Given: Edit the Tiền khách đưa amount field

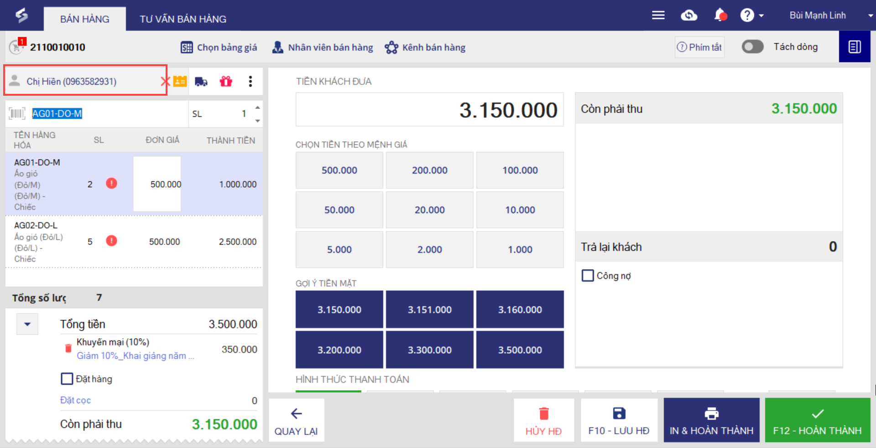Looking at the screenshot, I should click(x=430, y=110).
